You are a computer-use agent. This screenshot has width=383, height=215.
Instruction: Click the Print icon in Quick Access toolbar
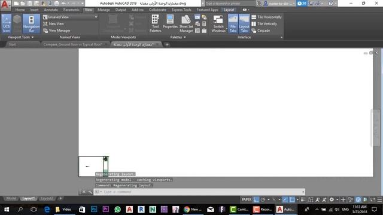(x=56, y=4)
